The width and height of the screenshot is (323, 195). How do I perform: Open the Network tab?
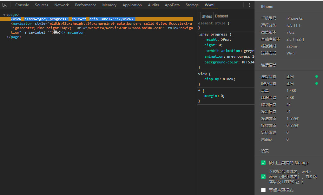tap(62, 5)
